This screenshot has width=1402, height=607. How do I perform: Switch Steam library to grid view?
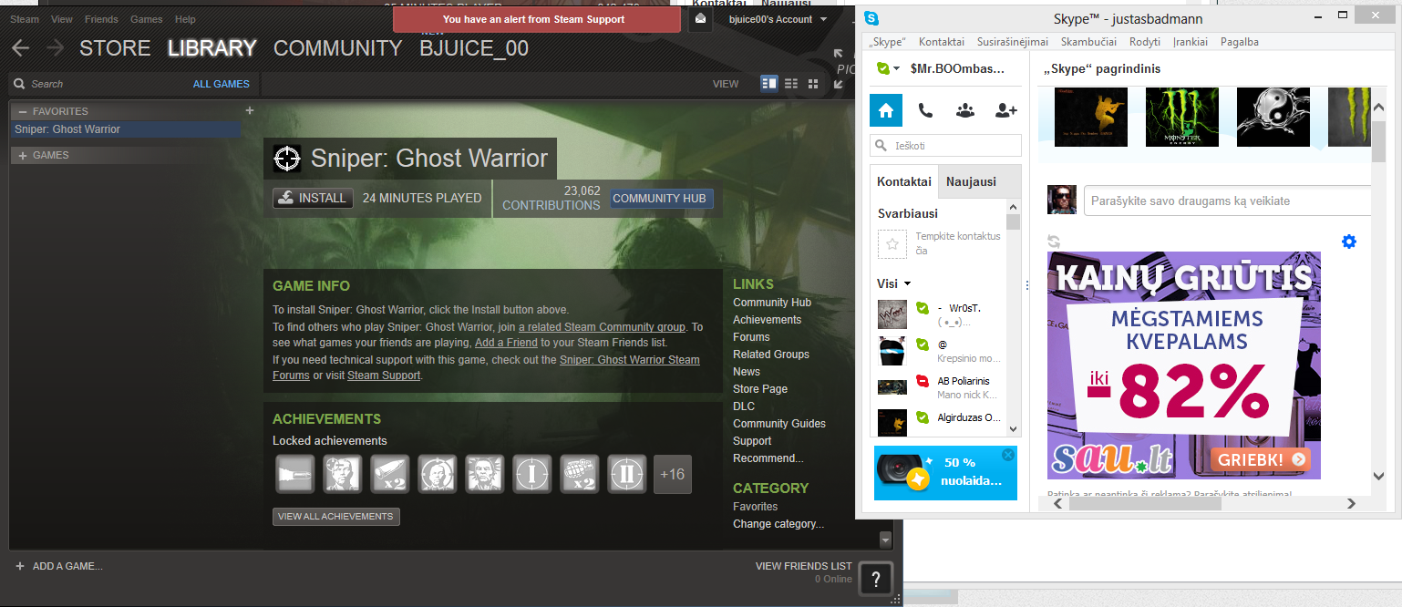pyautogui.click(x=813, y=84)
